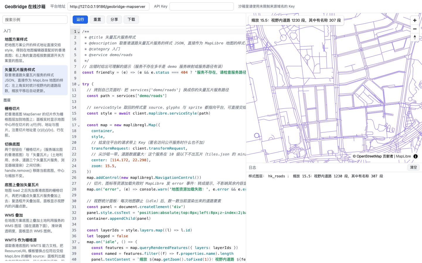This screenshot has height=263, width=422.
Task: Click line number 26 in the gutter
Action: (74, 178)
